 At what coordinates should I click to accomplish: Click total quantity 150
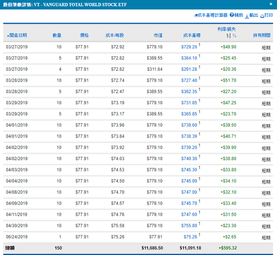click(x=58, y=248)
